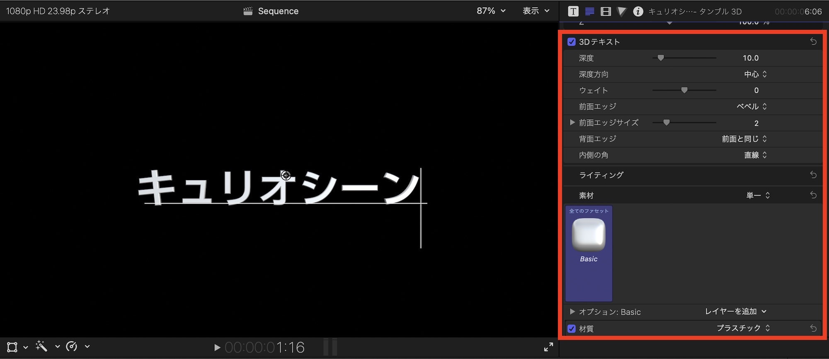Open the enhancement wand chevron menu
829x359 pixels.
(57, 347)
